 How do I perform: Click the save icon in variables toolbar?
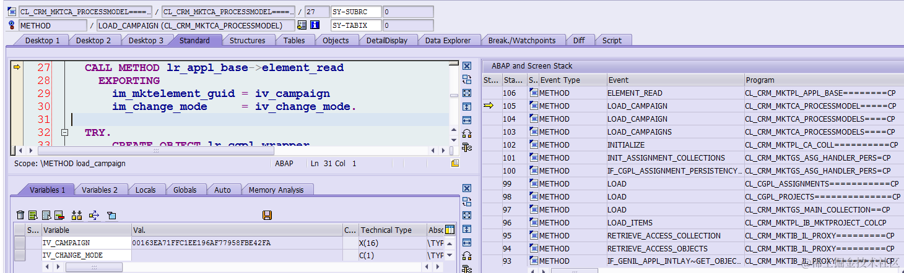[267, 215]
